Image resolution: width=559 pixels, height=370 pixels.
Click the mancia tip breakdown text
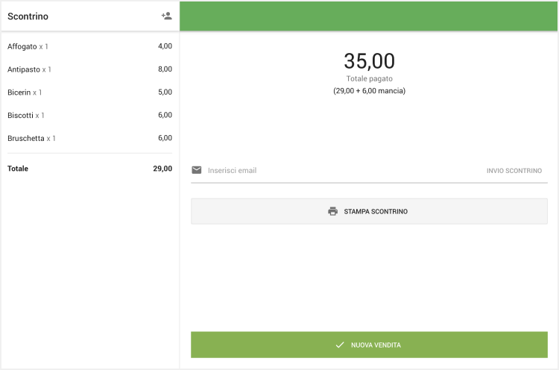369,91
